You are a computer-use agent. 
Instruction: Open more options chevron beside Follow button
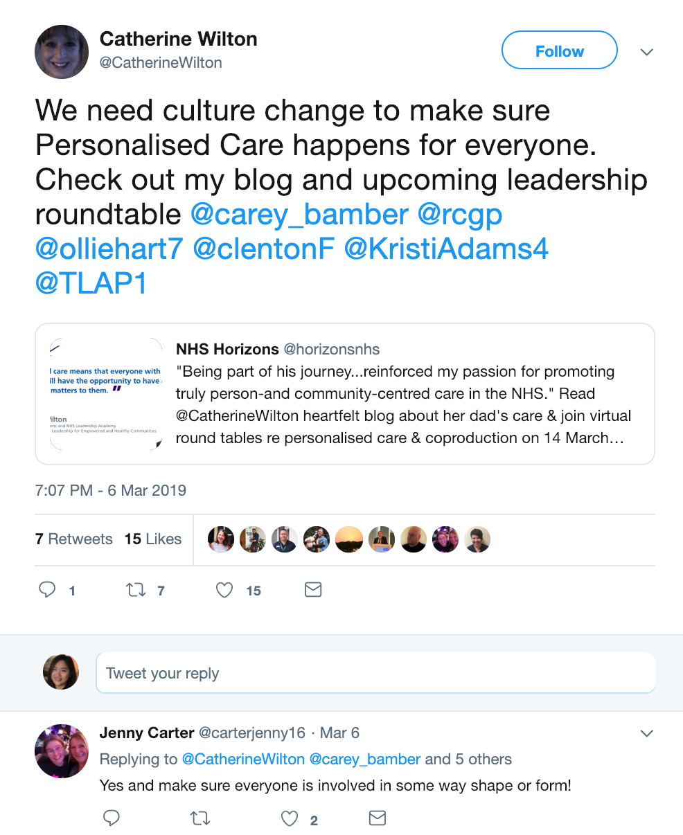pos(647,52)
